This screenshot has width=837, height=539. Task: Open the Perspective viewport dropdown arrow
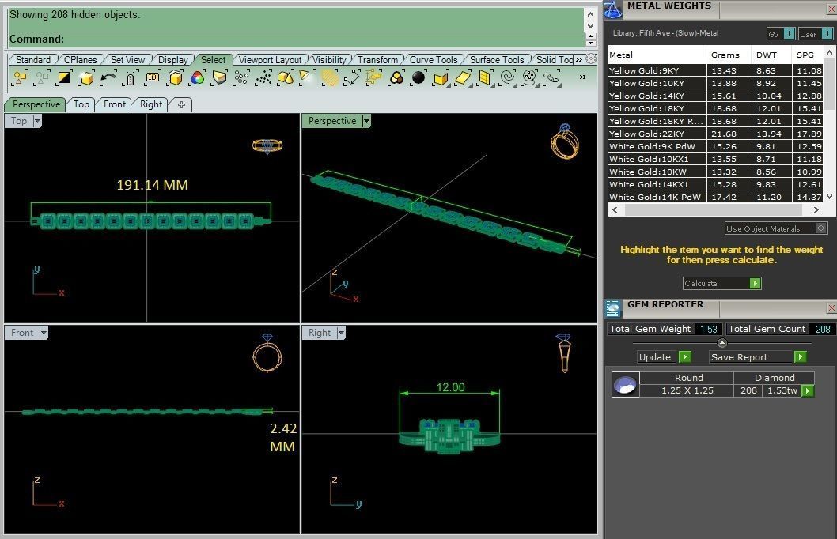point(366,121)
